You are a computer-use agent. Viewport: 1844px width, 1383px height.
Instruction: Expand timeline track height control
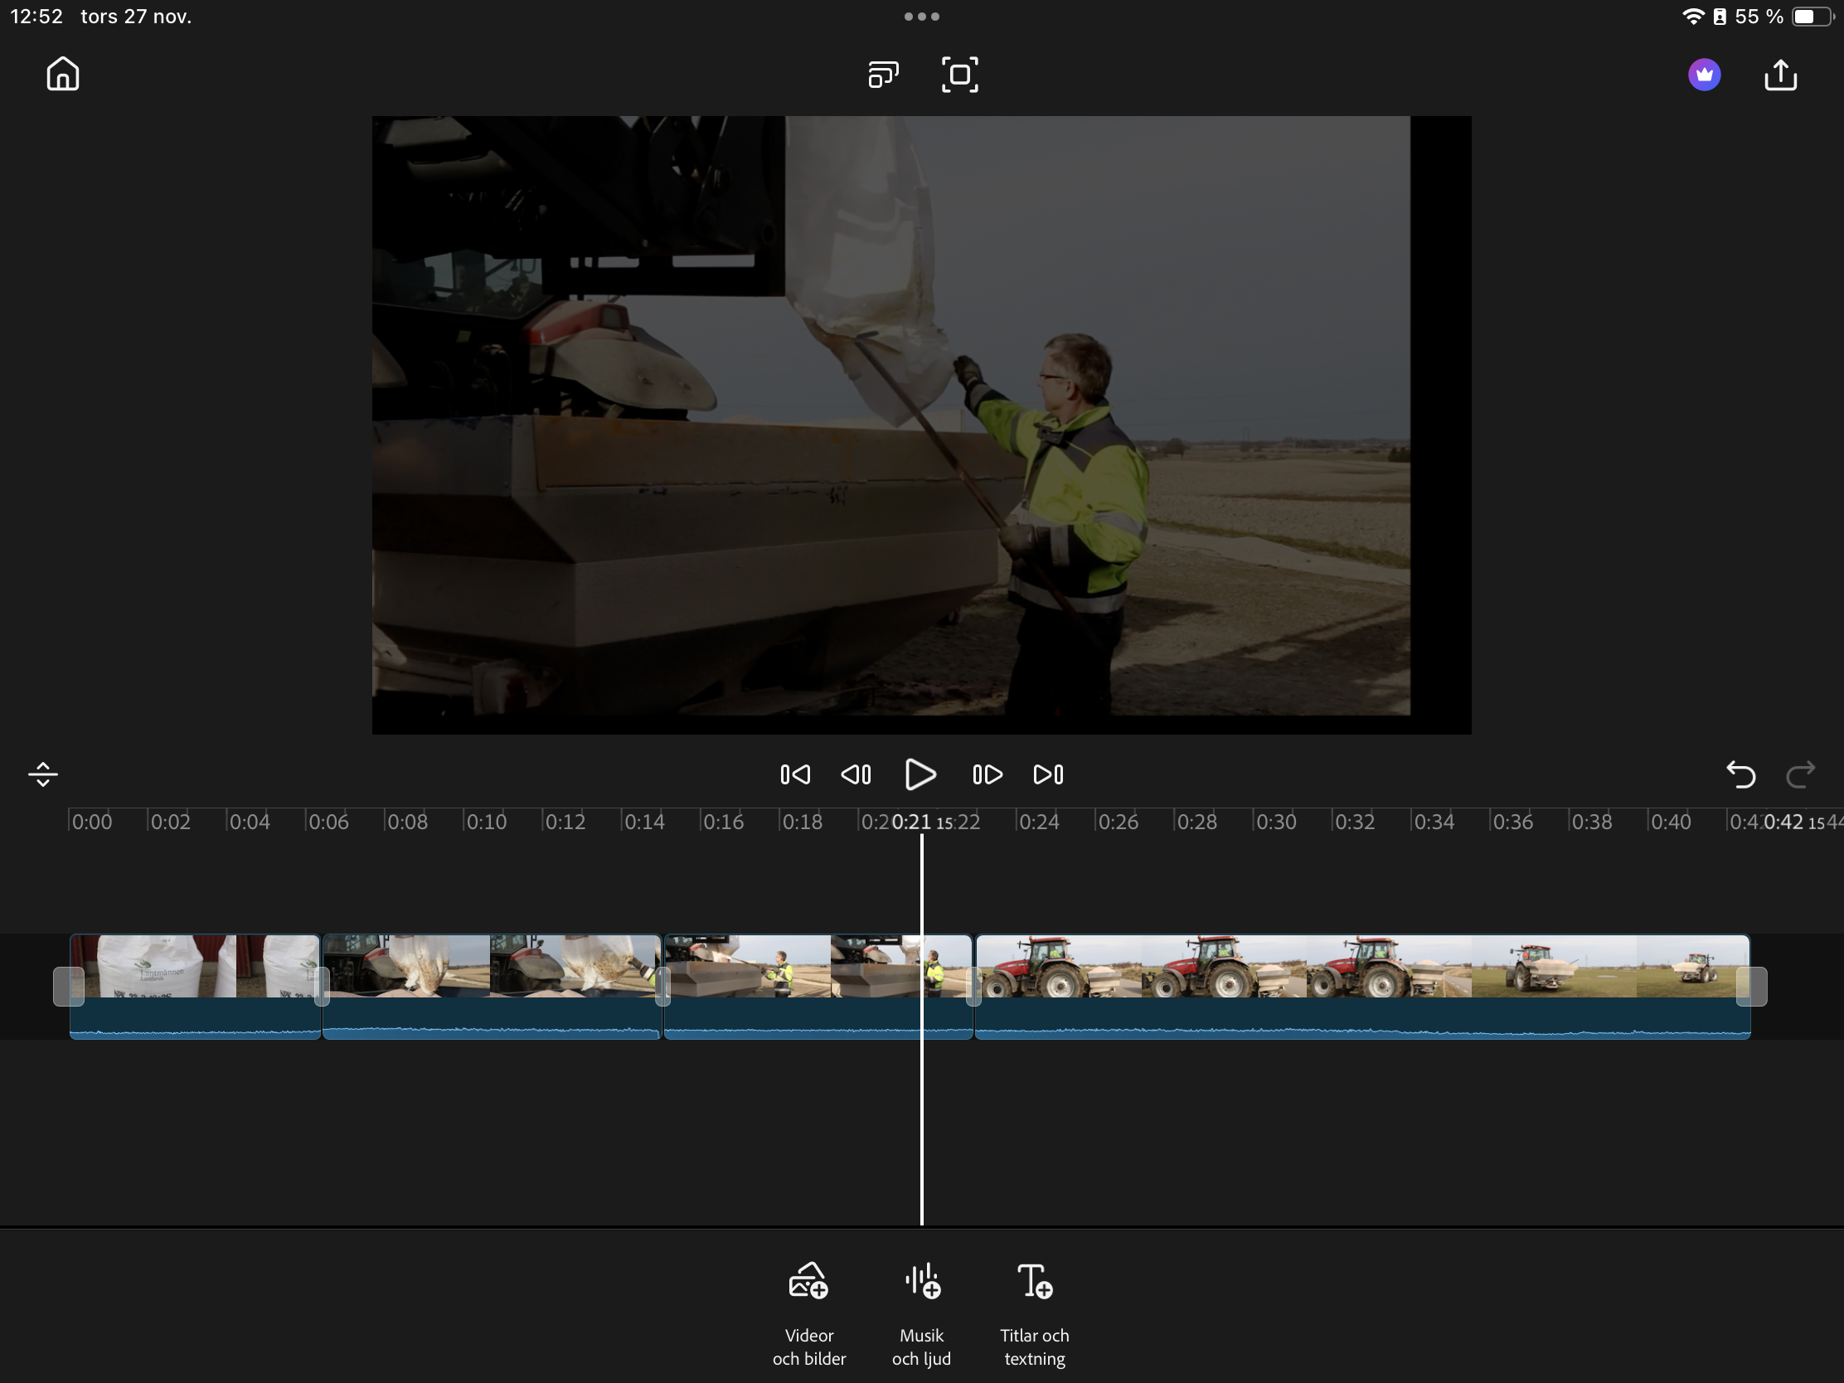pyautogui.click(x=42, y=774)
